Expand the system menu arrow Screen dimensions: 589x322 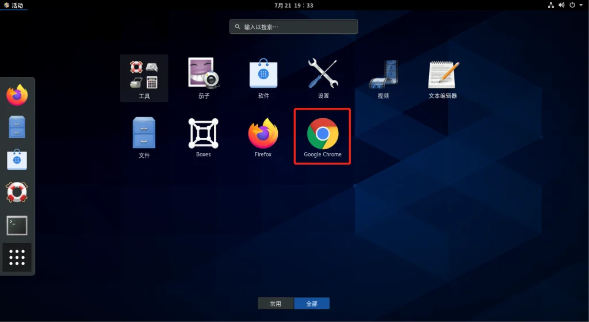[581, 5]
